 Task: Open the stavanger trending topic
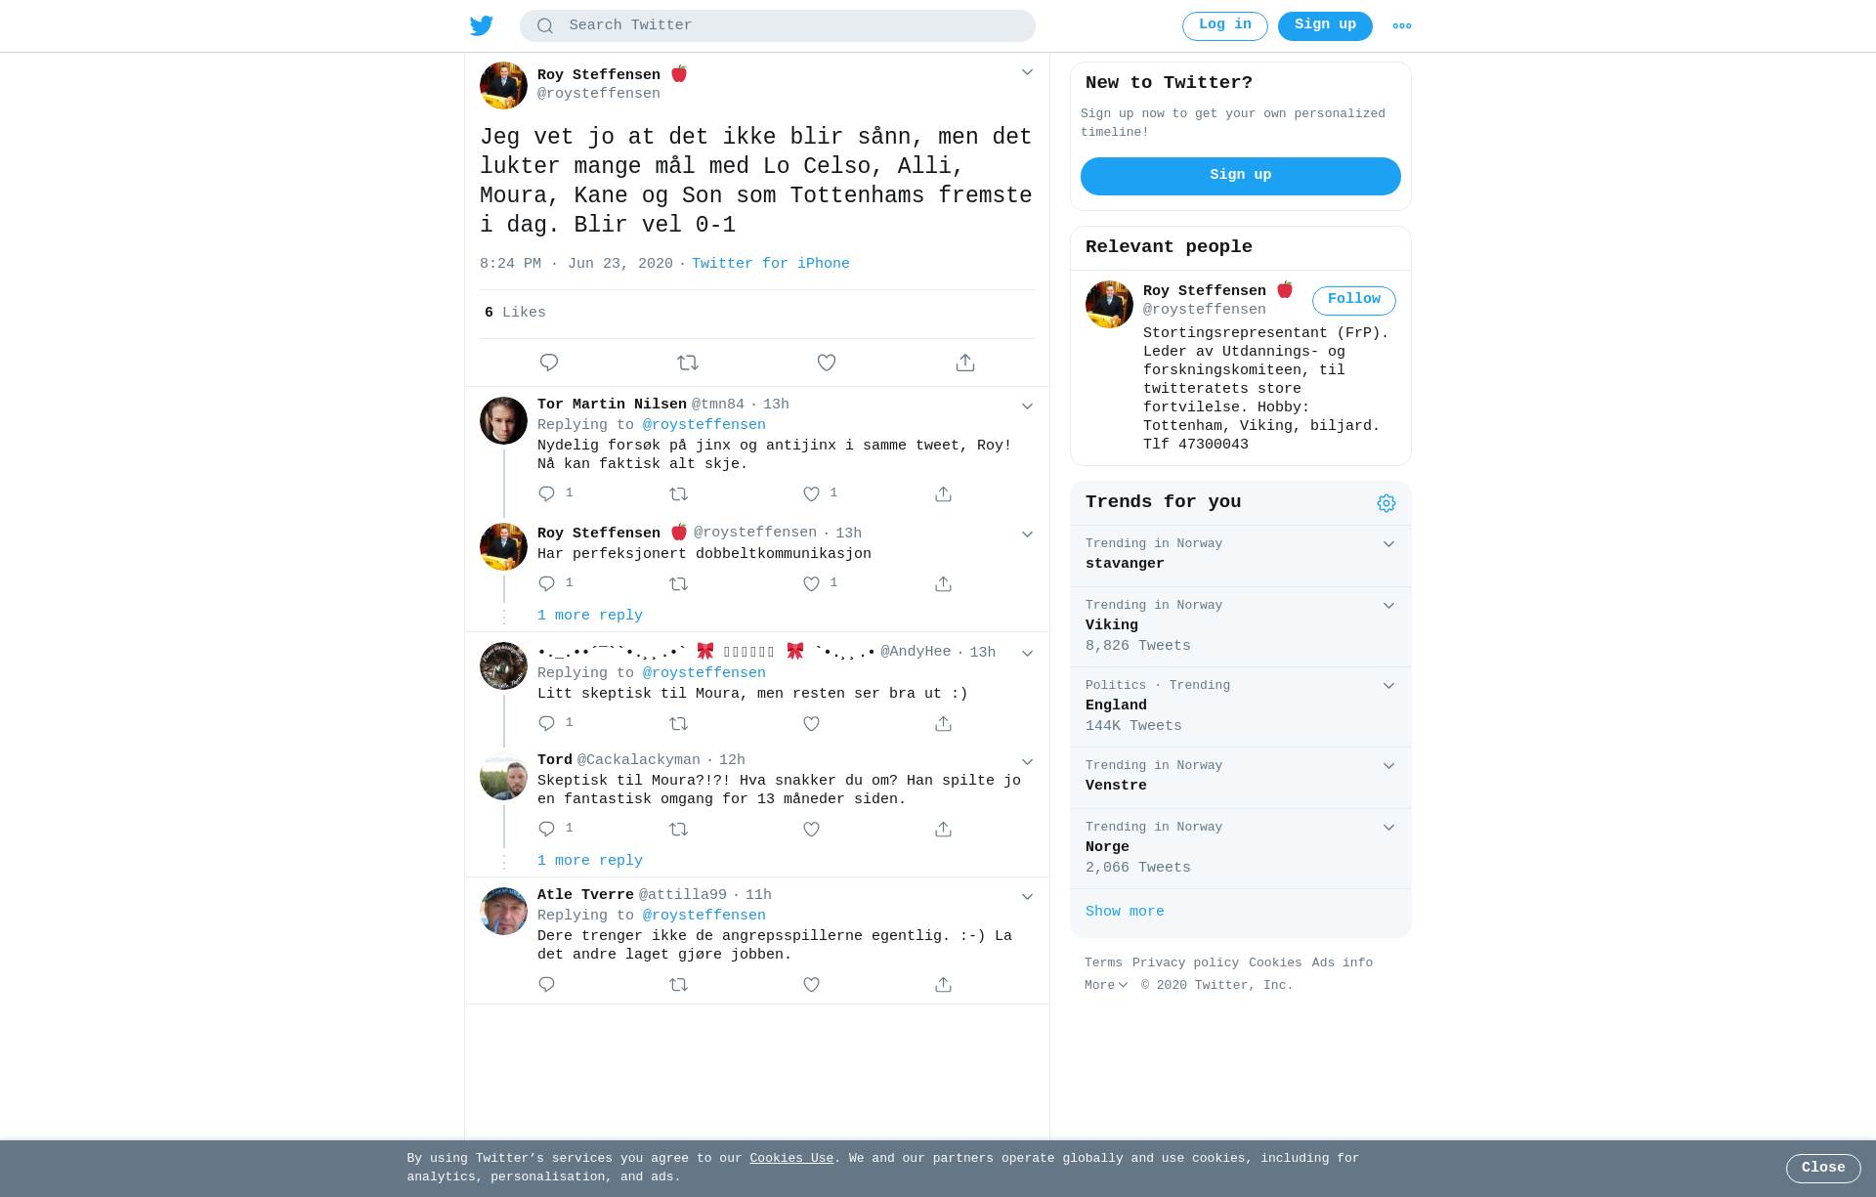(1241, 555)
